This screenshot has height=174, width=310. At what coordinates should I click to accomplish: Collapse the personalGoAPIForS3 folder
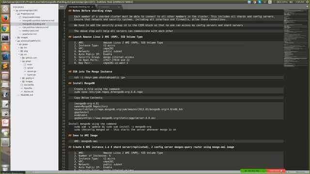pos(16,41)
